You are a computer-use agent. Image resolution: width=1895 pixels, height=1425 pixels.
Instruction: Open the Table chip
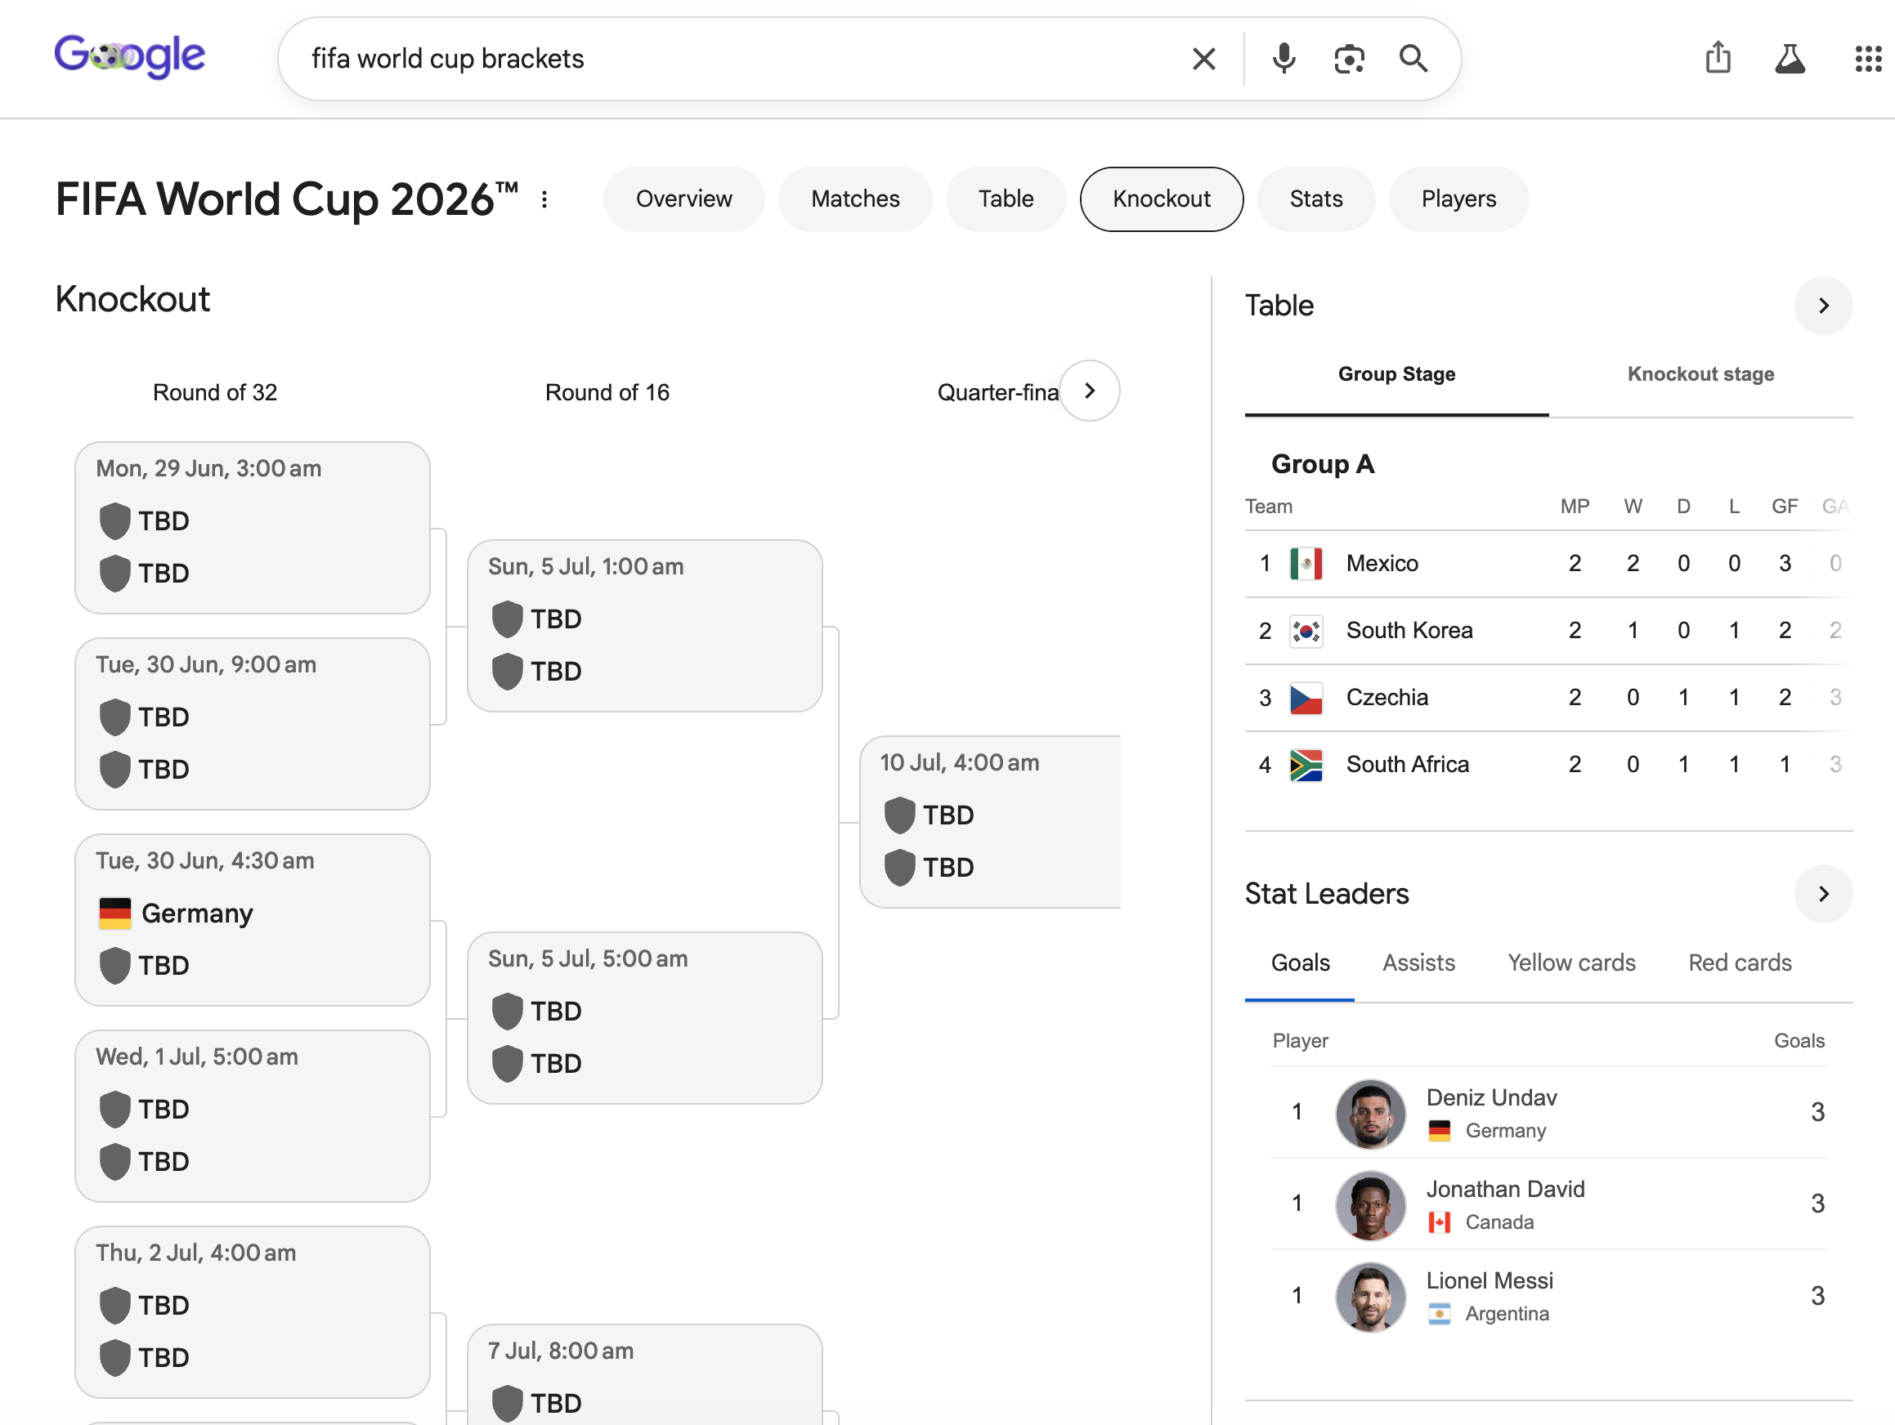coord(1006,199)
